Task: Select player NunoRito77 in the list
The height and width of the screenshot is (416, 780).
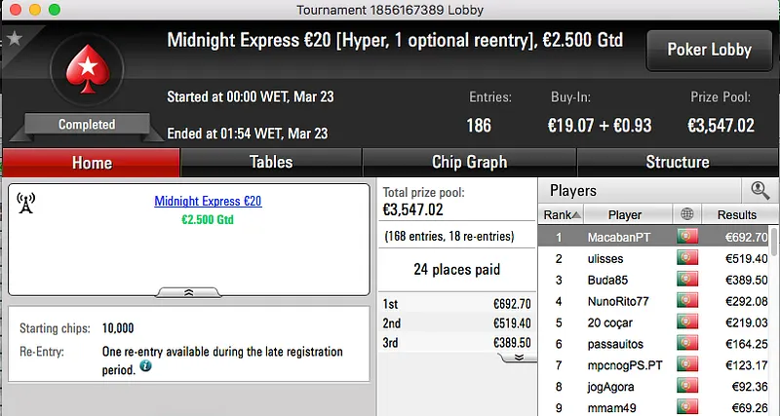Action: [x=619, y=301]
